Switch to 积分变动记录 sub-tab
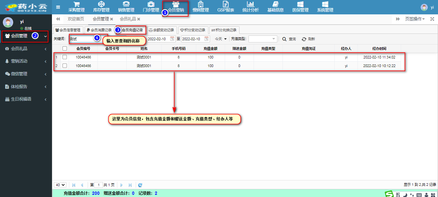The width and height of the screenshot is (438, 197). tap(193, 30)
